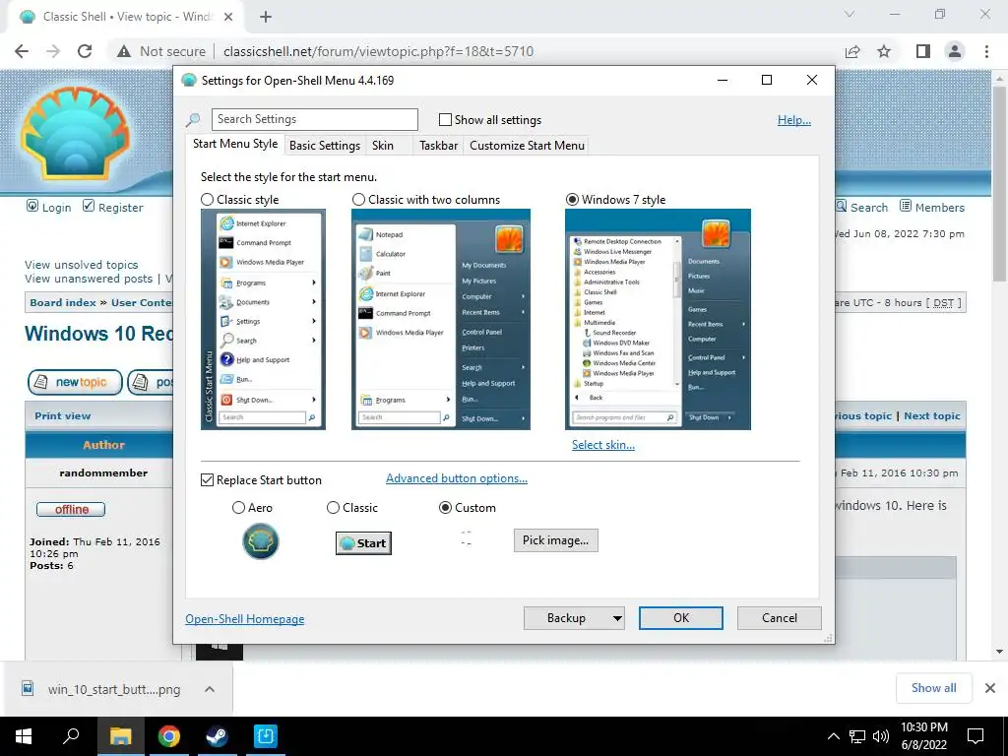Viewport: 1008px width, 756px height.
Task: Click the Aero start button image
Action: tap(260, 541)
